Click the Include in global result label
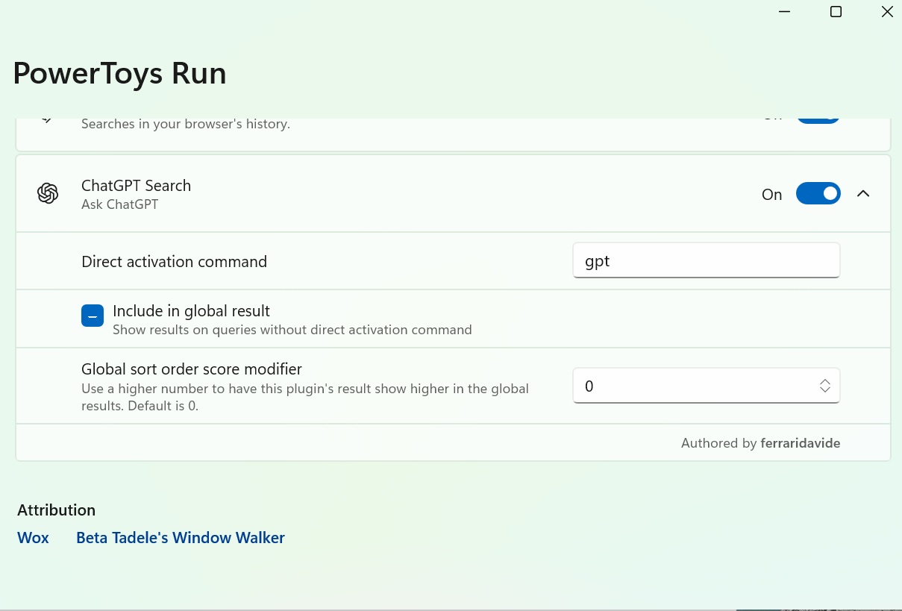This screenshot has height=611, width=902. 191,311
